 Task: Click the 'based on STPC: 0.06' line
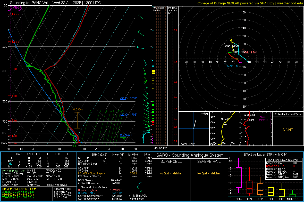(x=282, y=174)
